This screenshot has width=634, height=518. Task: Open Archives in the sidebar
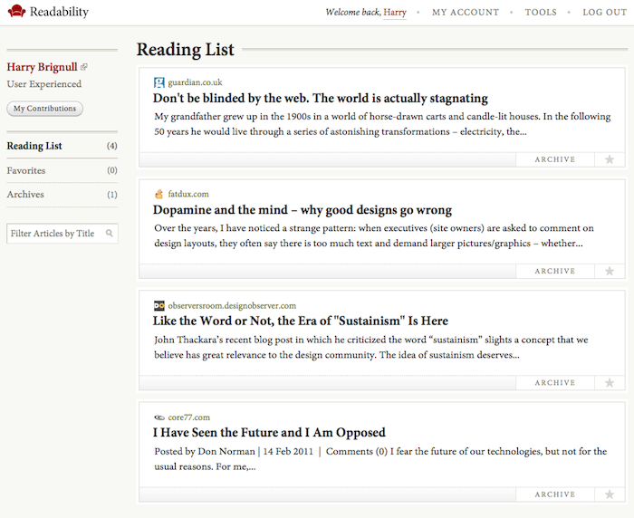point(62,195)
